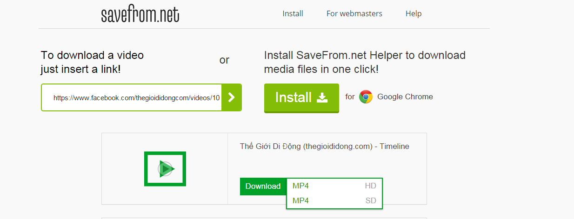Click the Thế Giới Di Động video title
The image size is (574, 219).
[324, 147]
